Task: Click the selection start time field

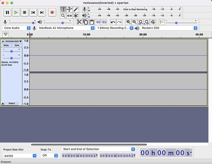Action: tap(79, 155)
